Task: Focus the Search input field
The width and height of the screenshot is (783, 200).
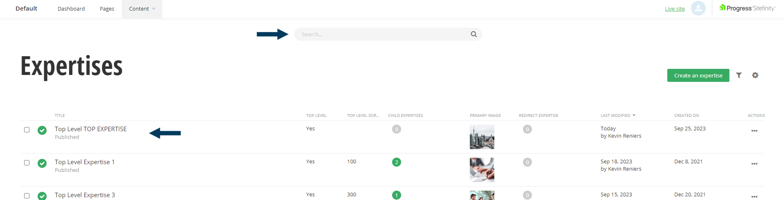Action: pyautogui.click(x=388, y=34)
